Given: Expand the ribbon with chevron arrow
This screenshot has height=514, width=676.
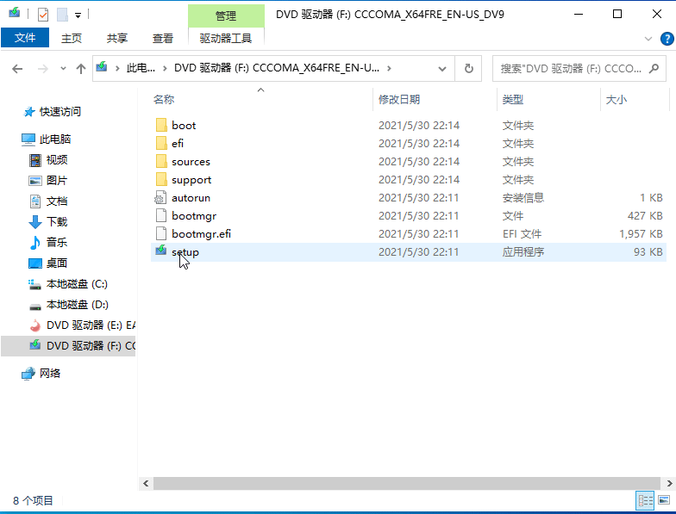Looking at the screenshot, I should [x=648, y=39].
